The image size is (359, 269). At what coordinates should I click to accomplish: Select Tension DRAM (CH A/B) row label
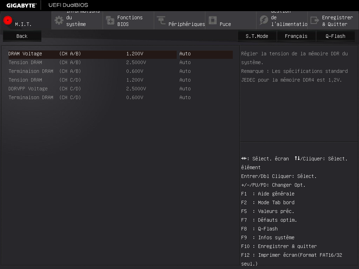point(25,62)
